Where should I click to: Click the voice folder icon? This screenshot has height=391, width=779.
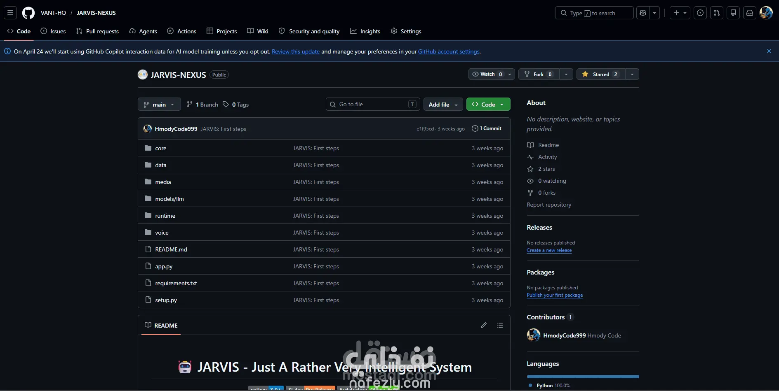pyautogui.click(x=148, y=232)
